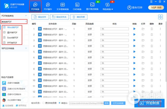Click the 在线客服 link
The image size is (167, 109).
click(8, 106)
